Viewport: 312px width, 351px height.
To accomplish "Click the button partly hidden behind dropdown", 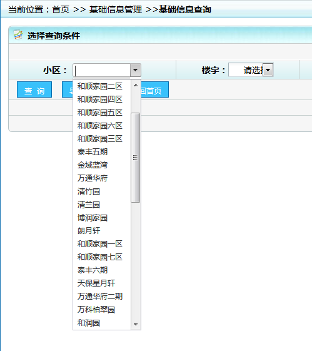I will coord(68,89).
